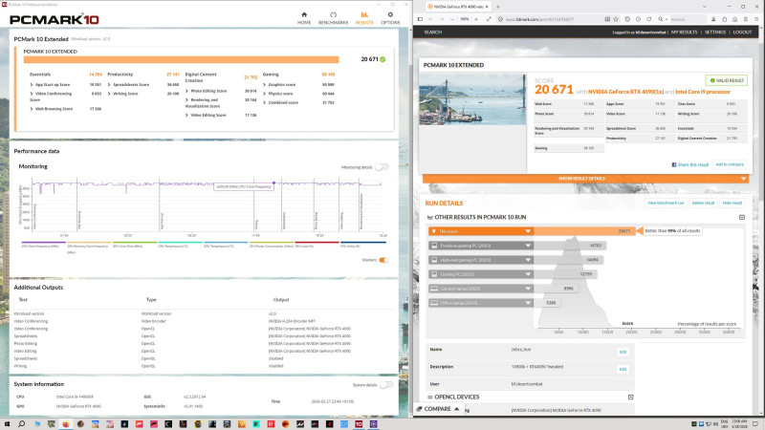The width and height of the screenshot is (765, 430).
Task: Toggle the Markers switch off
Action: (384, 260)
